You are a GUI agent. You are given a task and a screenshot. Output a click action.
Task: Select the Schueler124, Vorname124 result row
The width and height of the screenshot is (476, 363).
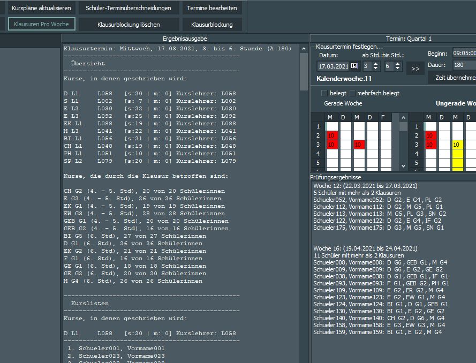click(380, 304)
